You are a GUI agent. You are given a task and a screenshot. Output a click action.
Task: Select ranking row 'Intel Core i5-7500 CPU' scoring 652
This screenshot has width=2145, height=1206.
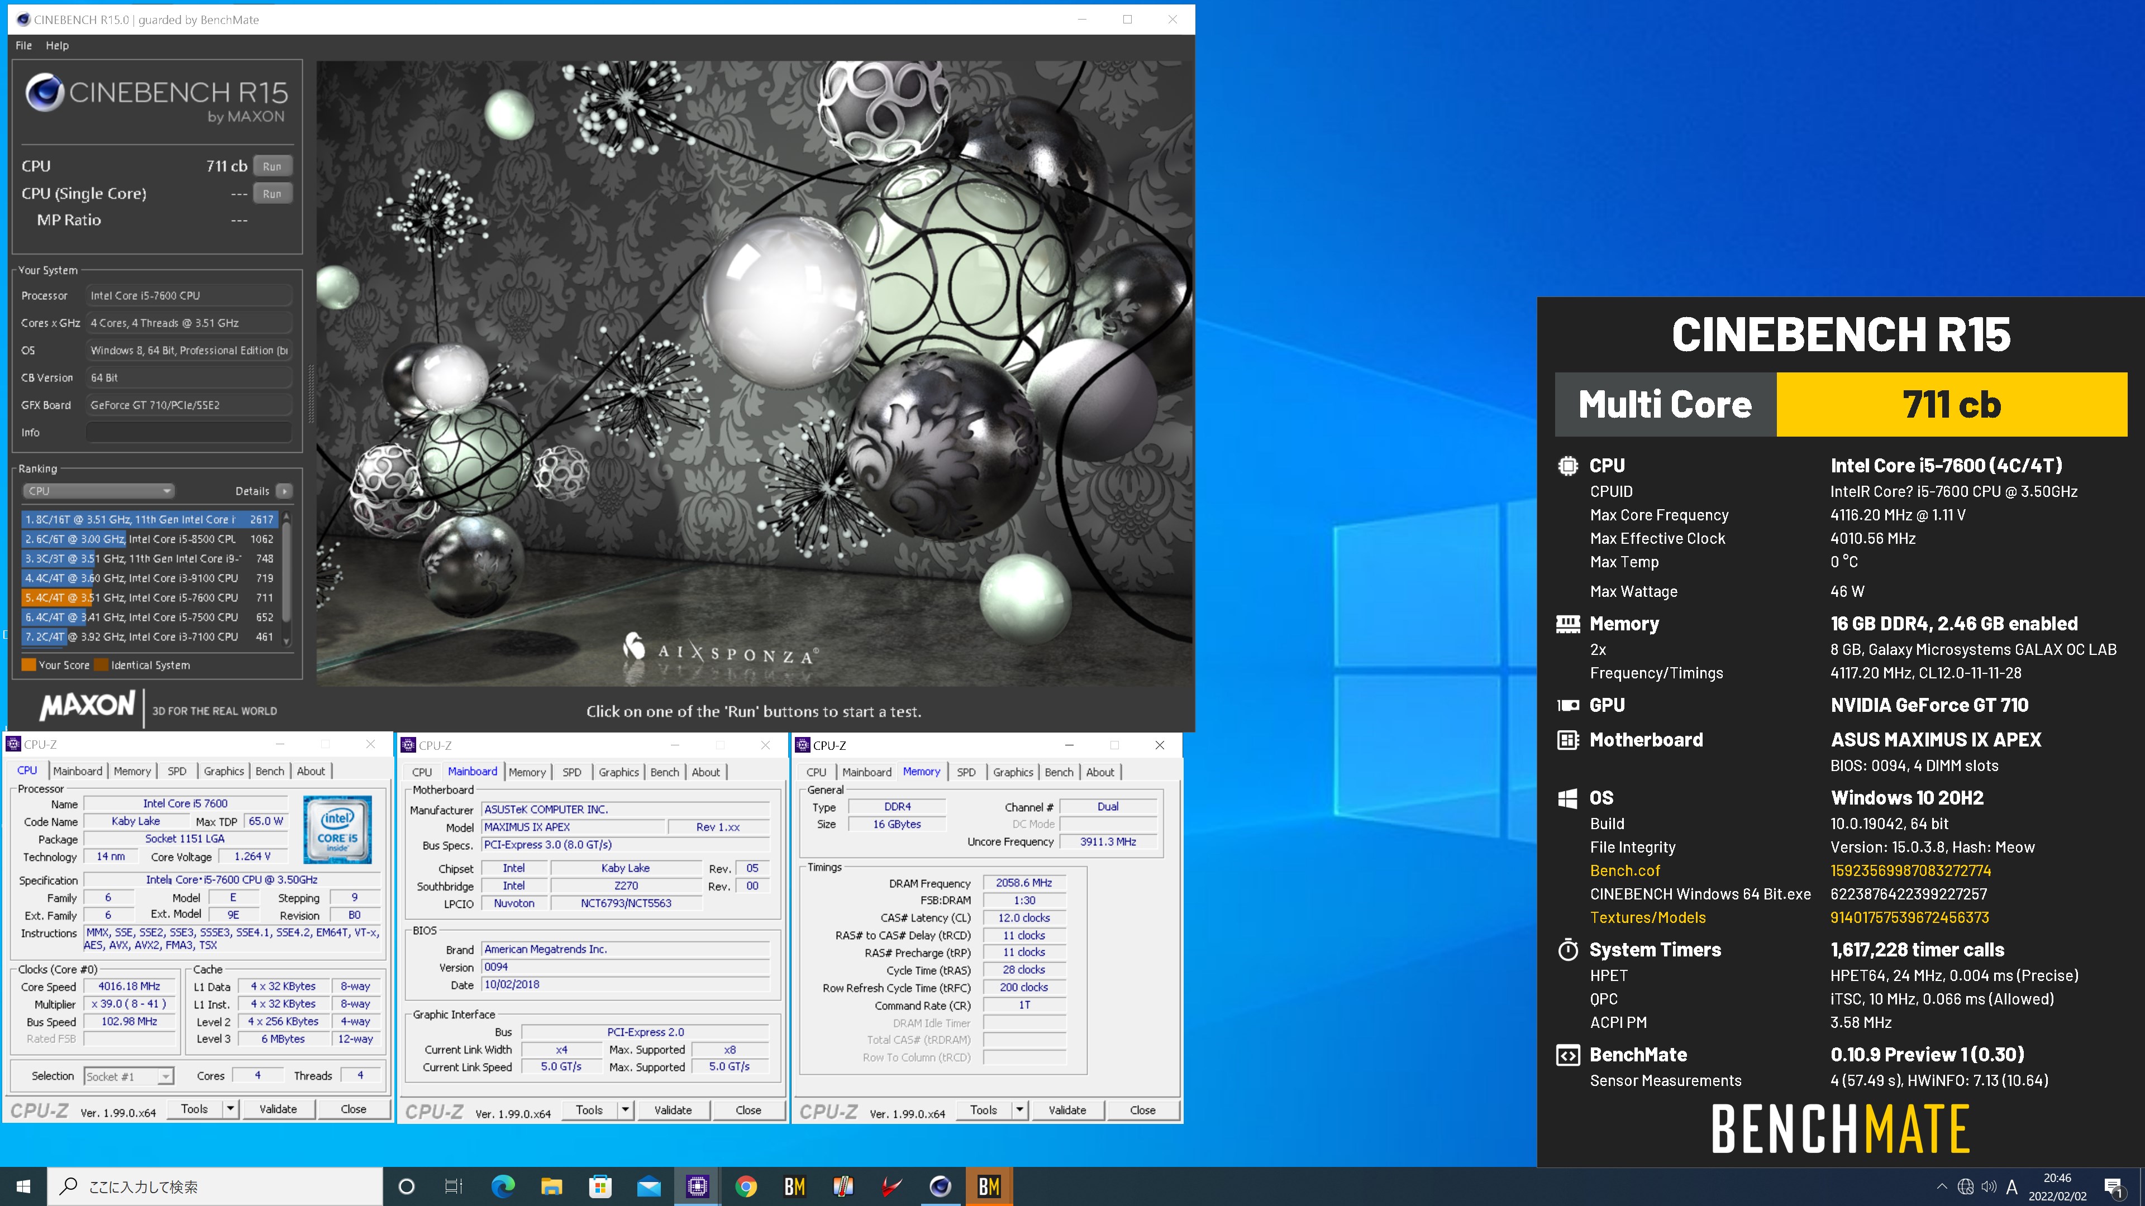[x=151, y=617]
